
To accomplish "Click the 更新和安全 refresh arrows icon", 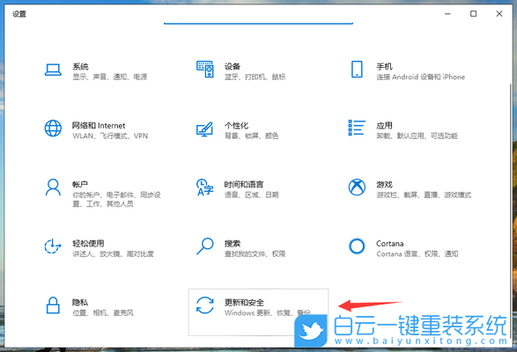I will pos(204,305).
